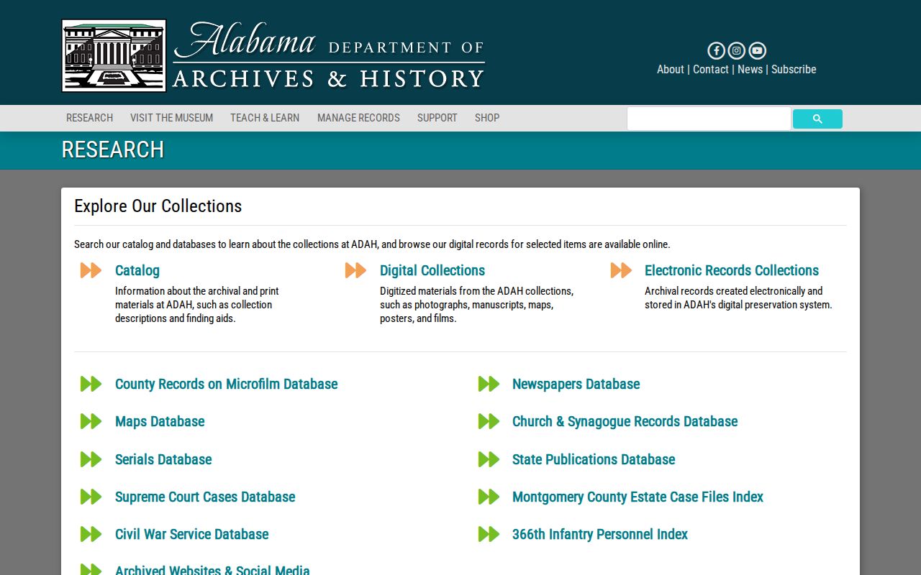This screenshot has width=921, height=575.
Task: Click green arrow beside Supreme Court Cases Database
Action: (91, 497)
